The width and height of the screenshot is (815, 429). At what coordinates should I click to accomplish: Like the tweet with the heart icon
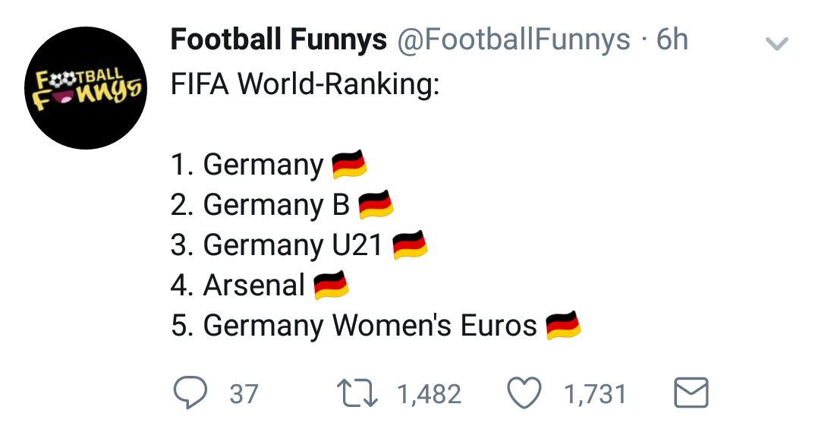click(525, 393)
